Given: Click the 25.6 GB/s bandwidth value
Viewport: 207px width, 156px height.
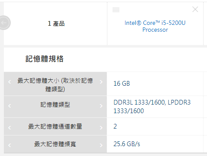Looking at the screenshot, I should [127, 144].
